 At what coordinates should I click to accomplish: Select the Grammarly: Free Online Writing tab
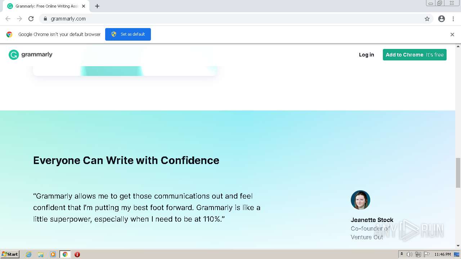[46, 6]
